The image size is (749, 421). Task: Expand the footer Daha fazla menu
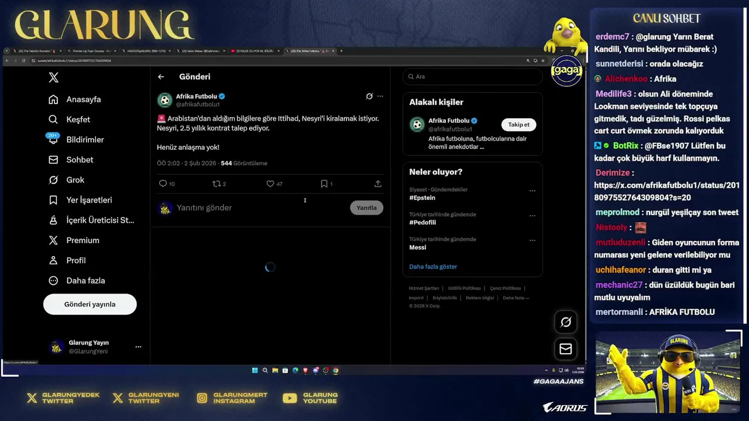pyautogui.click(x=516, y=298)
